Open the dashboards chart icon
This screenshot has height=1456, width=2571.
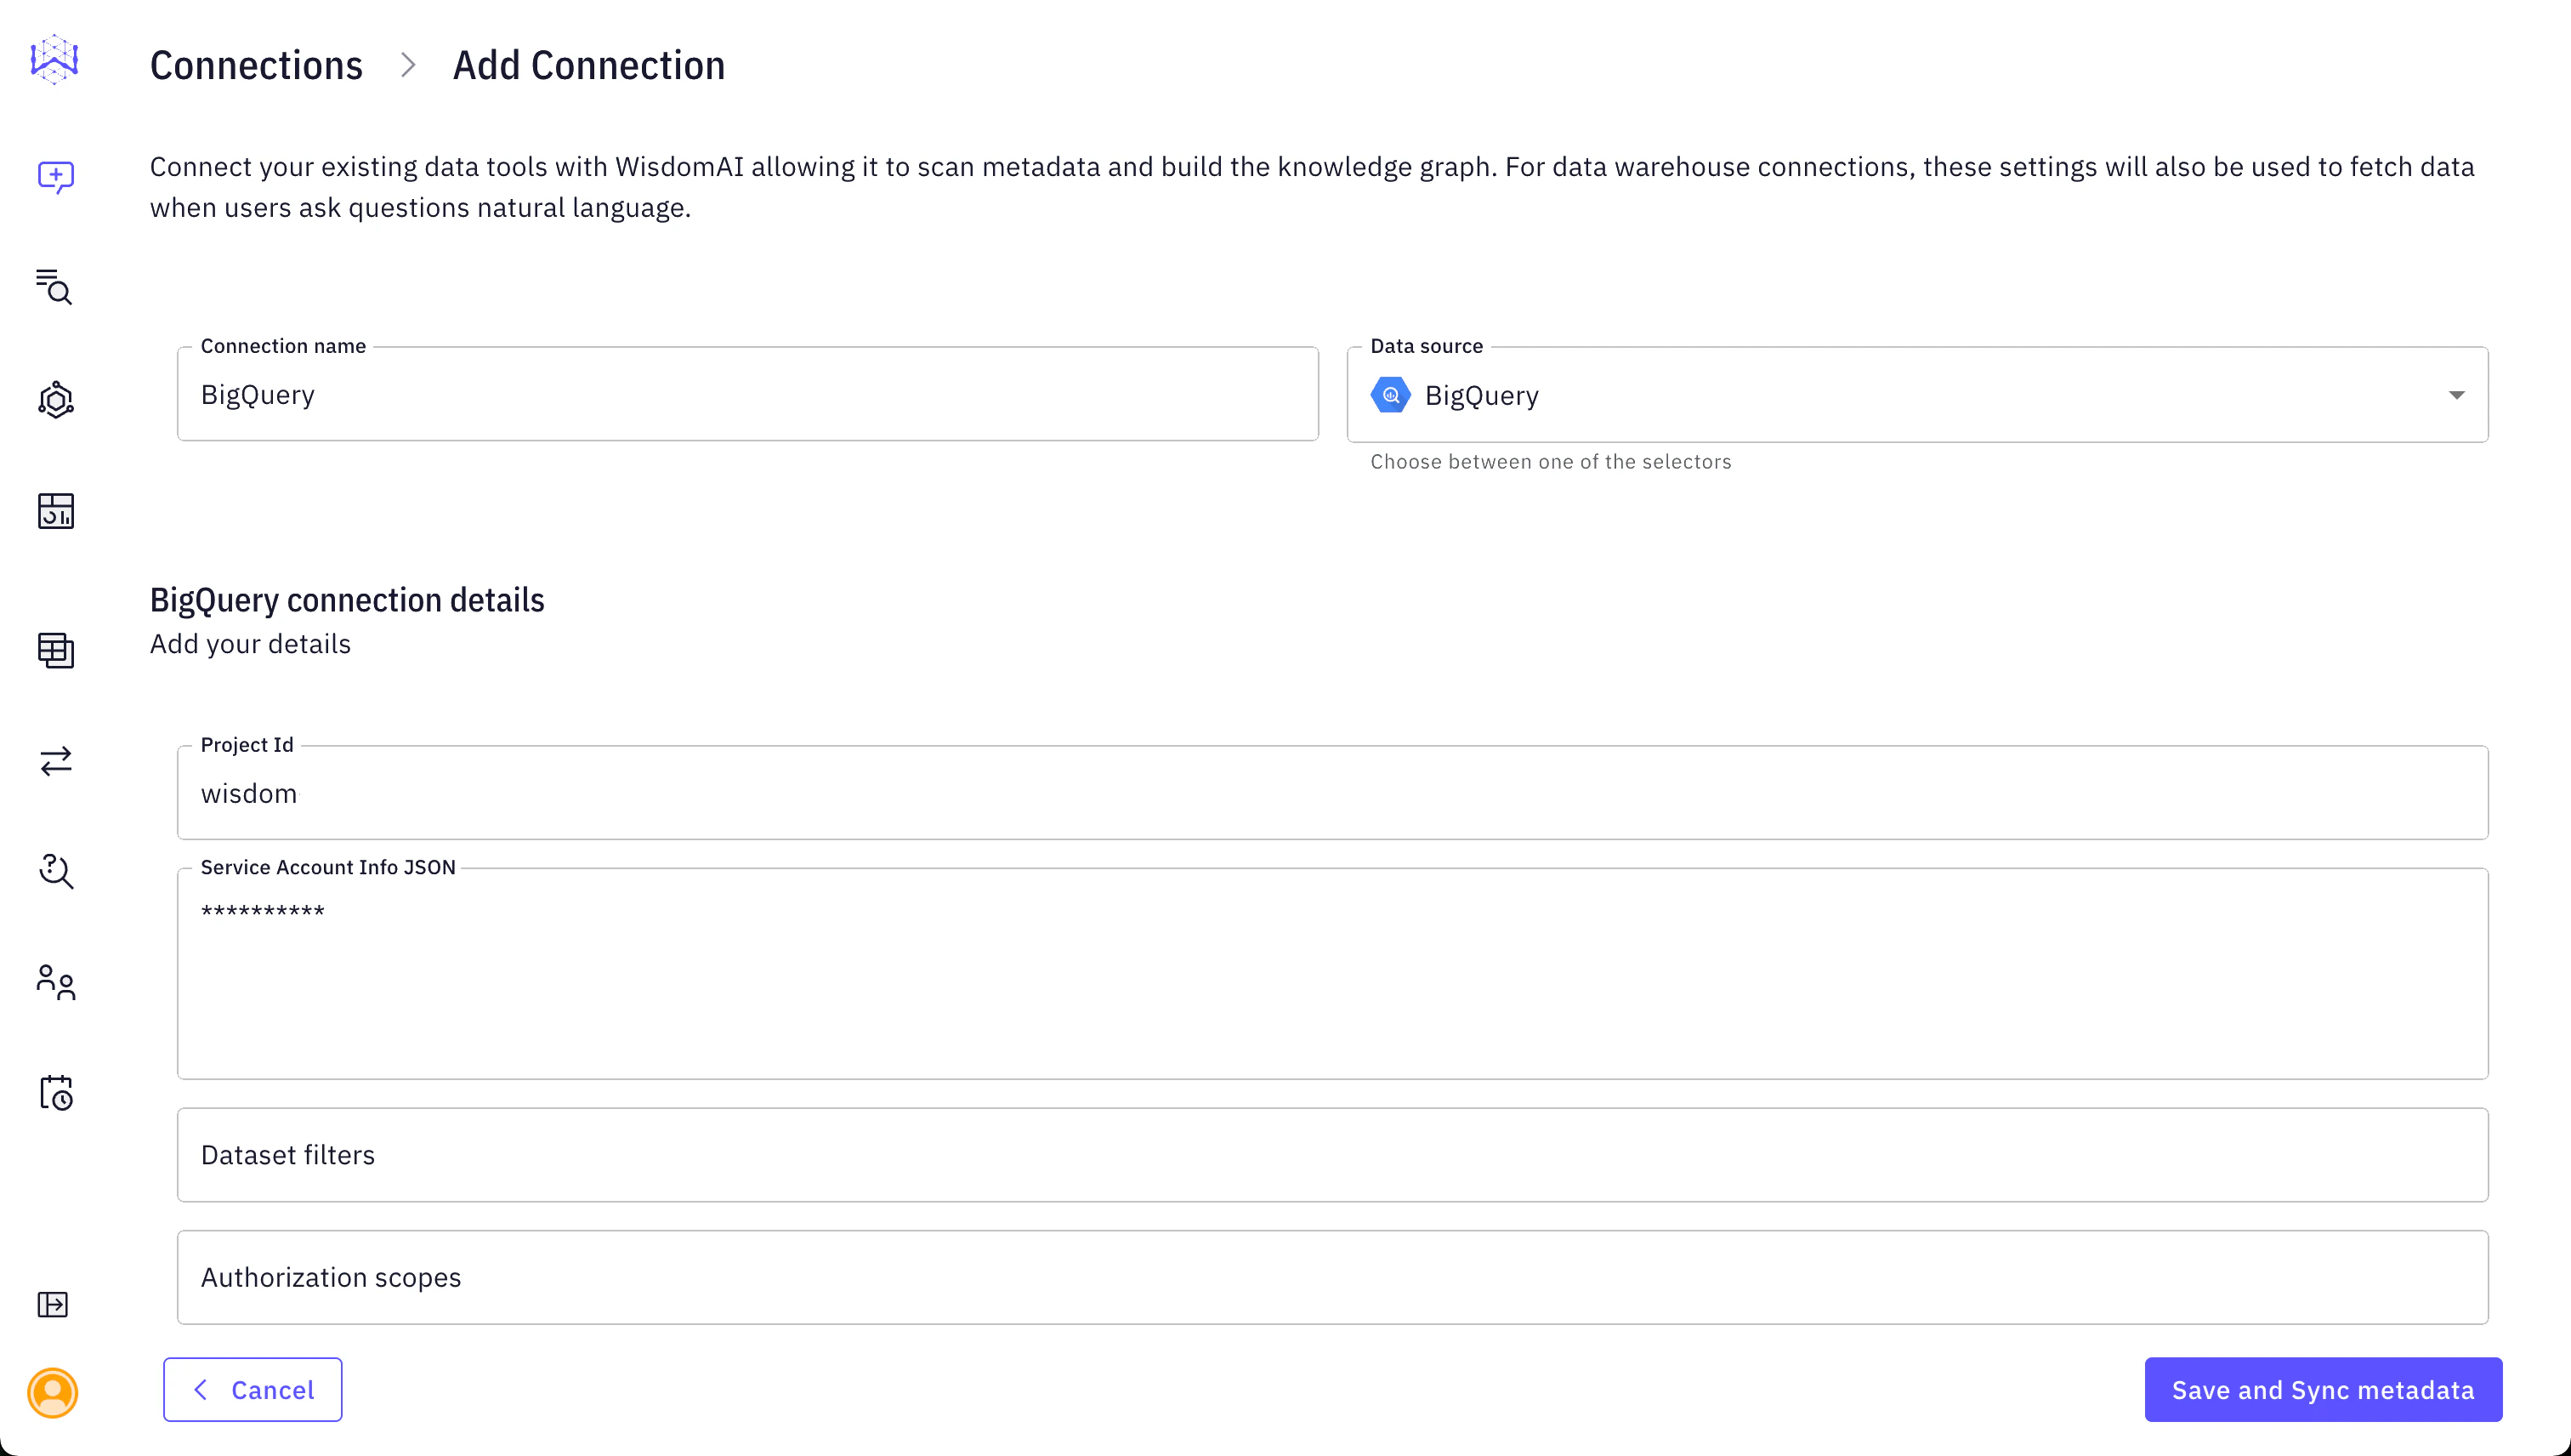pos(56,511)
